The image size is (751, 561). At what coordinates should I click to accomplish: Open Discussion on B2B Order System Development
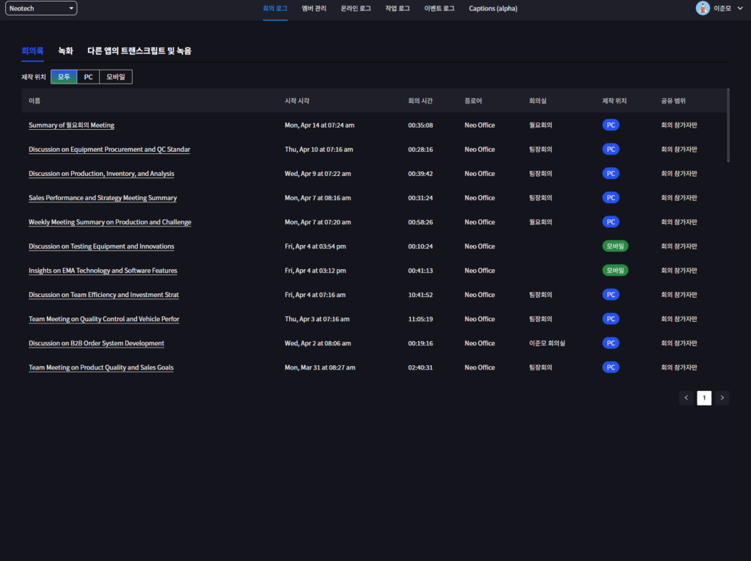coord(96,343)
